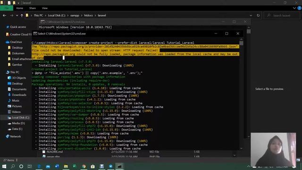
Task: Click xampp in the address breadcrumb
Action: click(x=75, y=16)
